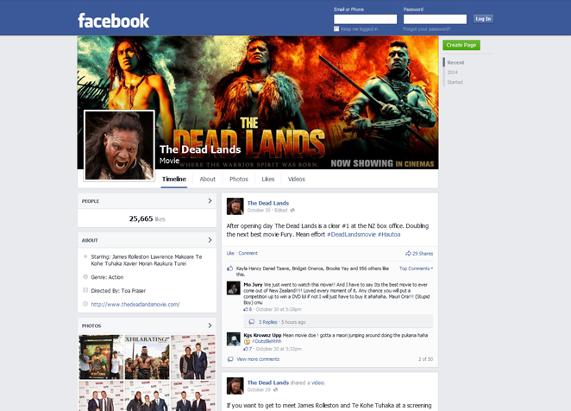Click the like count icon on Kgs Krownz Upp's comment

tap(246, 349)
